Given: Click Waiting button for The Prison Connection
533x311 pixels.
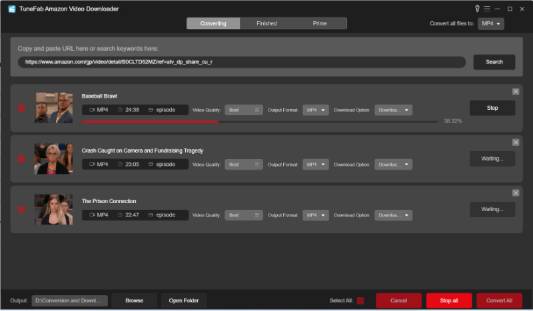Looking at the screenshot, I should (x=492, y=209).
